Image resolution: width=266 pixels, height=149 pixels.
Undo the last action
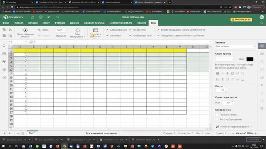tap(49, 17)
